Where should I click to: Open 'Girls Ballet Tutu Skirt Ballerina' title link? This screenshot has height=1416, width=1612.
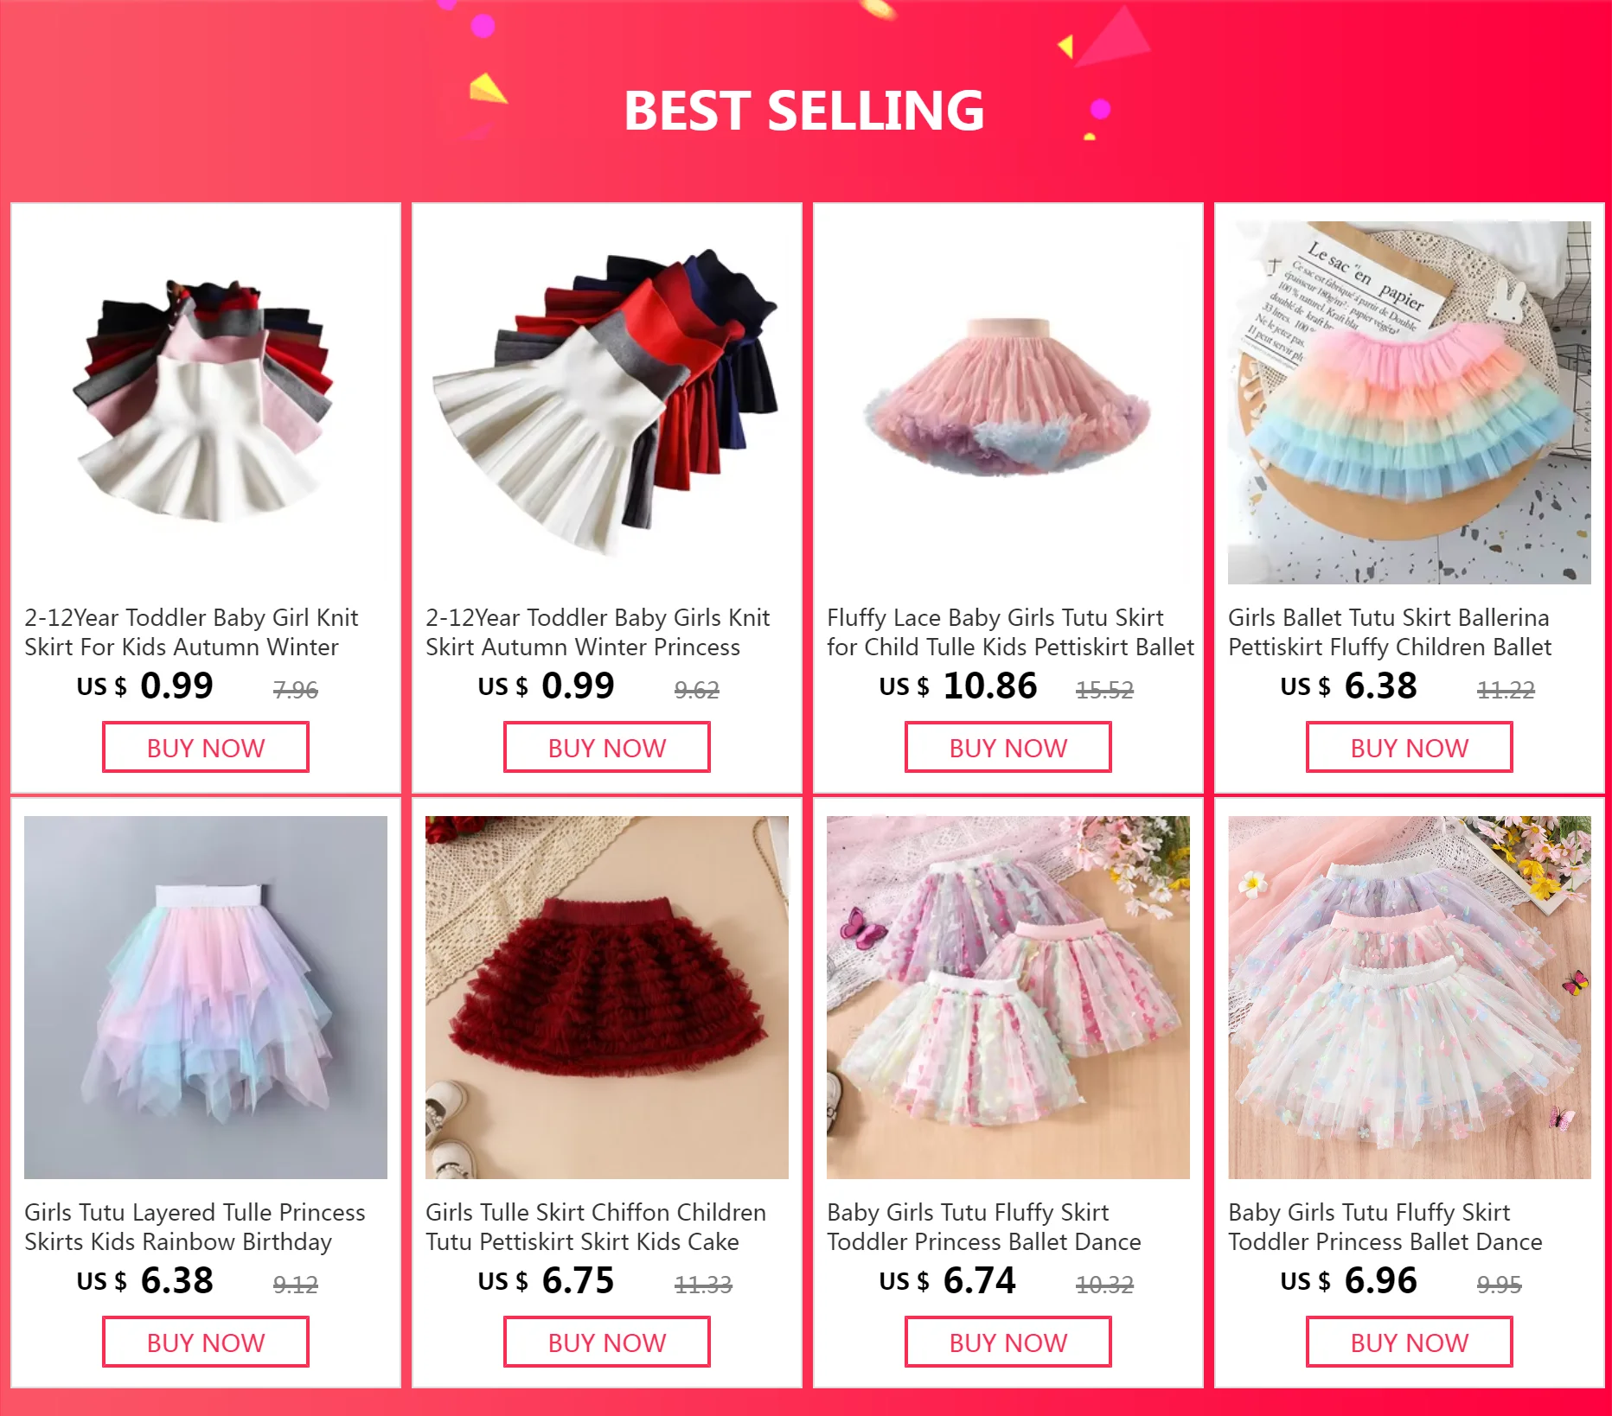click(1389, 618)
